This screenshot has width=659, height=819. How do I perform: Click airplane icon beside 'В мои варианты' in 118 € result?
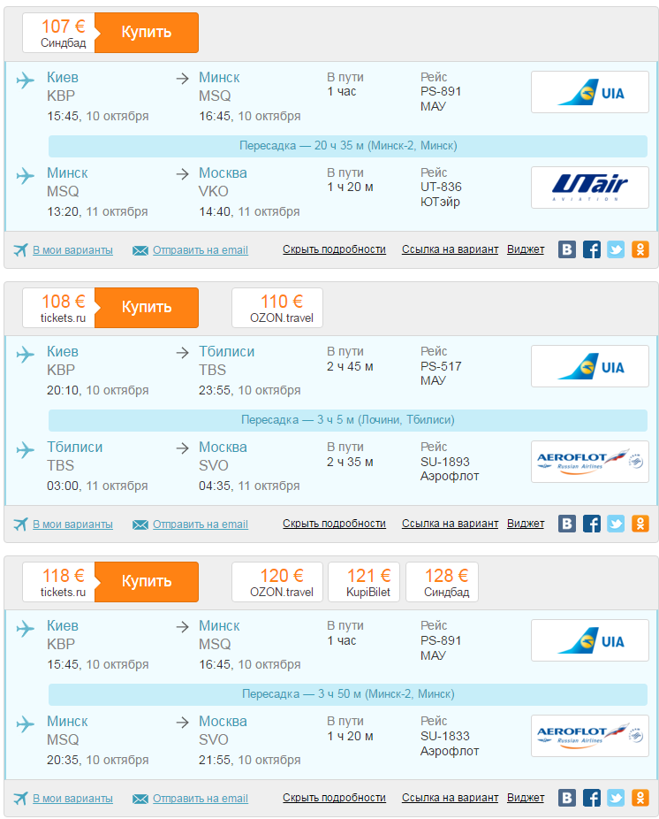[x=21, y=798]
